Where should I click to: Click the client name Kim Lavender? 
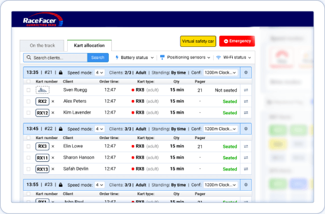click(77, 112)
